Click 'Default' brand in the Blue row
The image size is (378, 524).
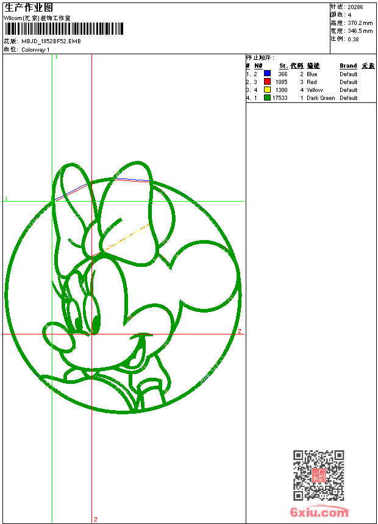pos(349,74)
